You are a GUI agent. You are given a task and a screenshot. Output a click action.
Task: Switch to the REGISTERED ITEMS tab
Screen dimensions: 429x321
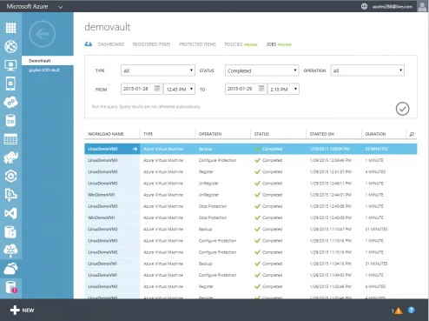pos(151,44)
